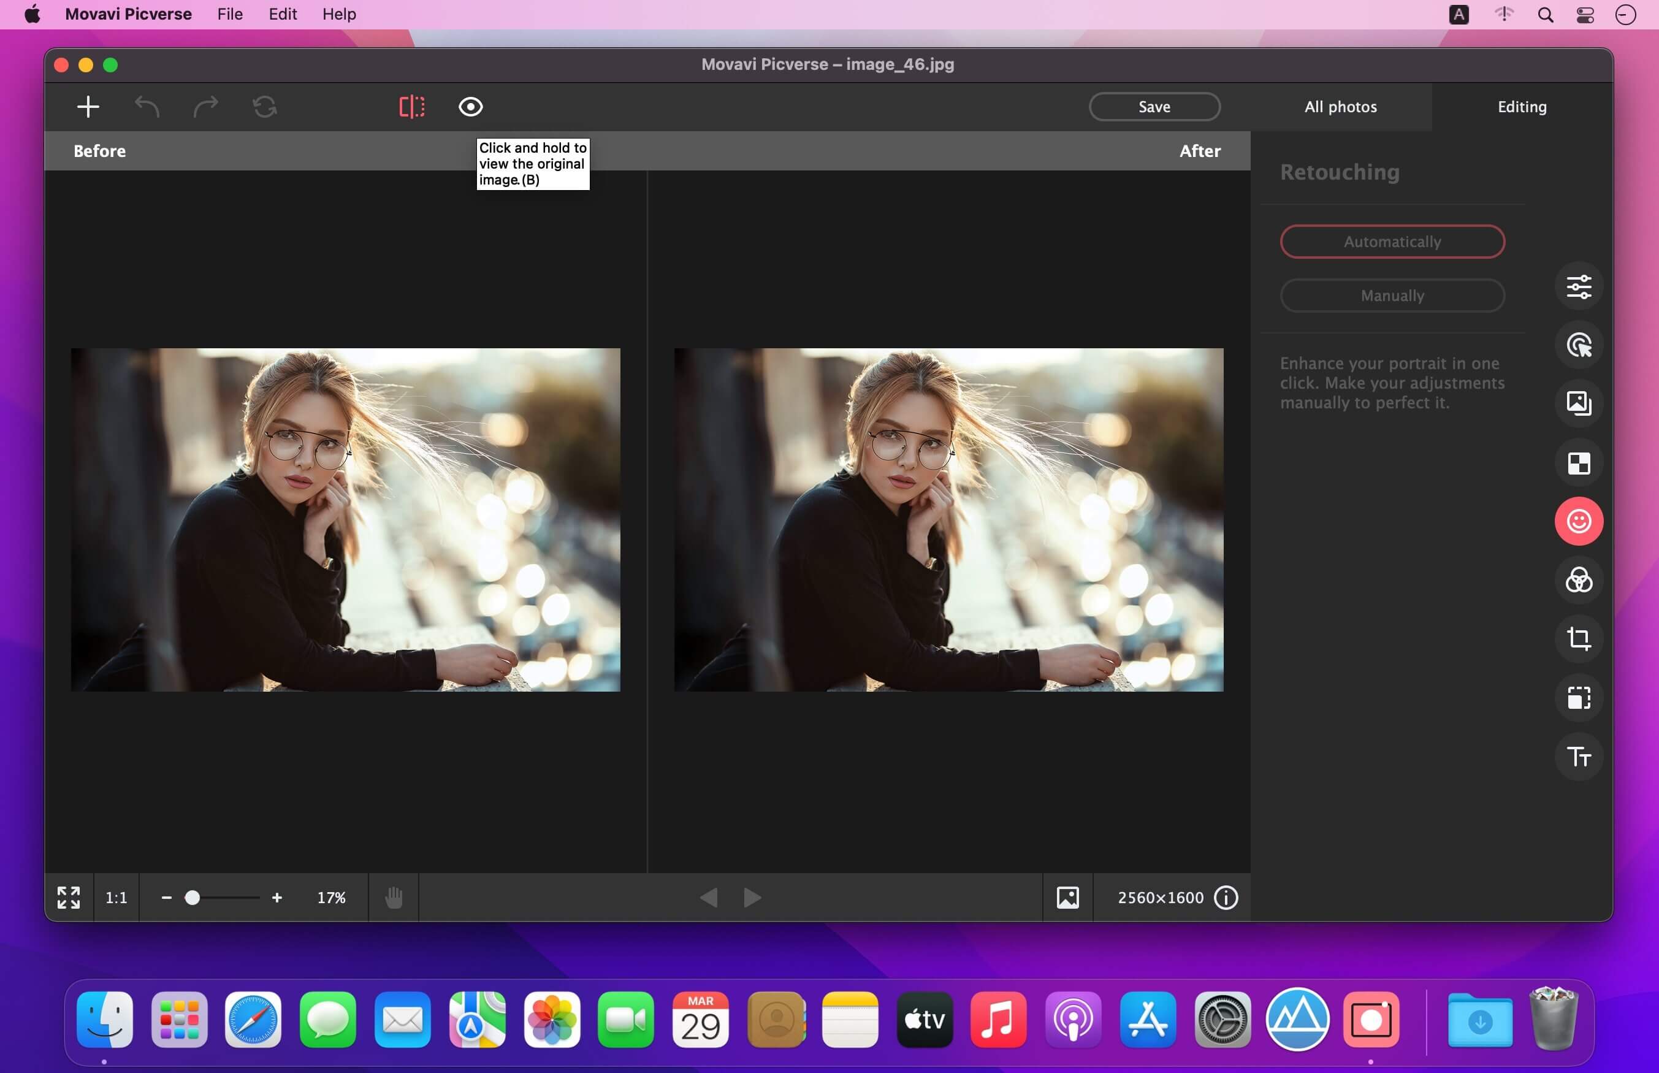Open System Preferences from the Dock

[x=1222, y=1019]
